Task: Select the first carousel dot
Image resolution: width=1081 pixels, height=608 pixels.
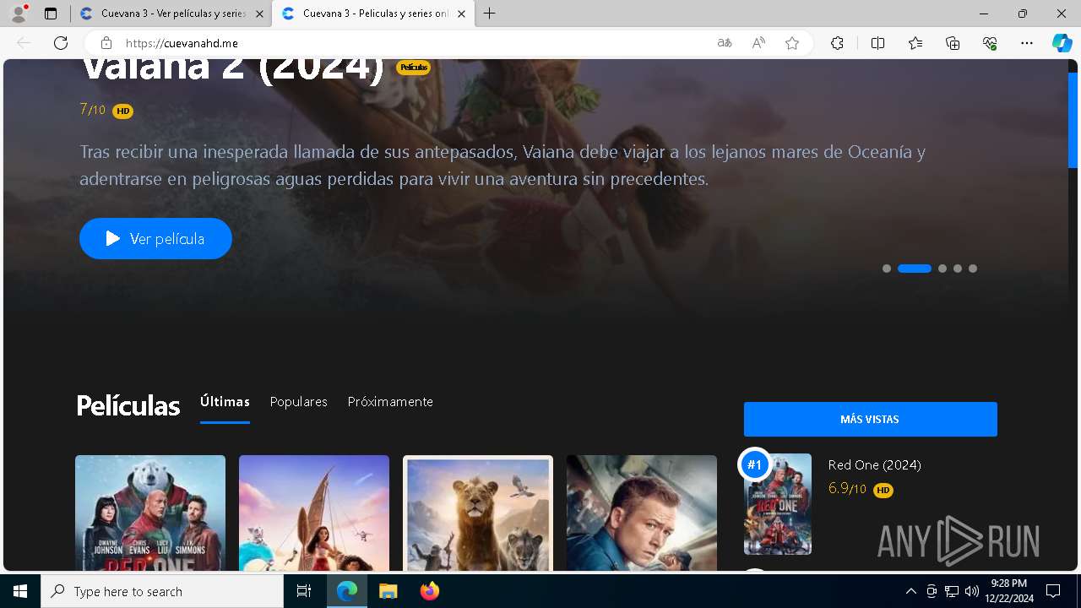Action: point(887,269)
